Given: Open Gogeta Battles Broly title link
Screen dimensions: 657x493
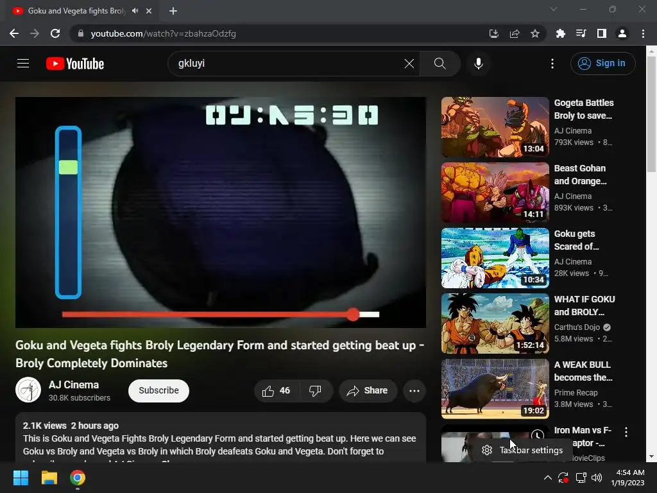Looking at the screenshot, I should pos(584,109).
